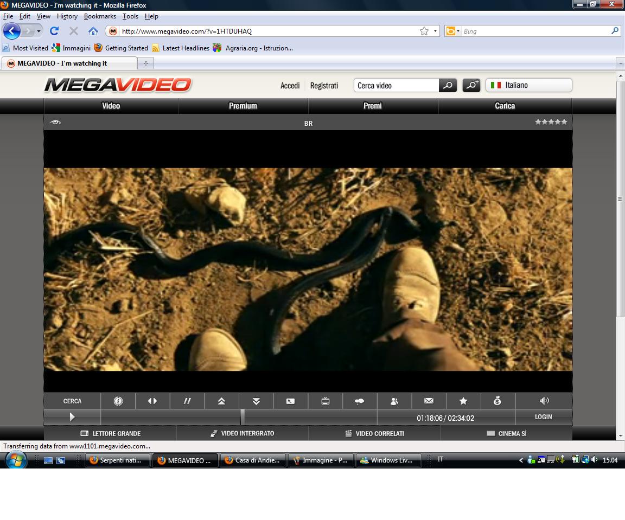Open the Bing search engine selector dropdown
Screen dimensions: 625x520
coord(452,31)
